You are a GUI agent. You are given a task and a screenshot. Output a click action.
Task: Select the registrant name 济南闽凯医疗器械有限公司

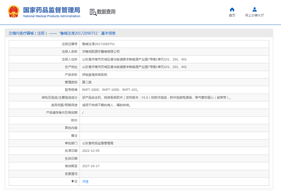pos(101,52)
